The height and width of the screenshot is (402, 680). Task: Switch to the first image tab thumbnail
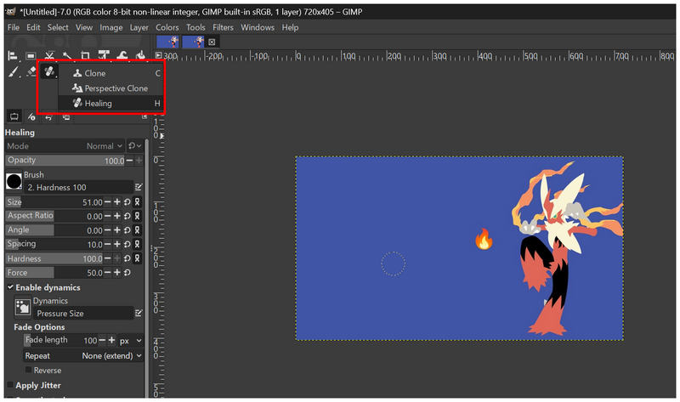point(167,42)
